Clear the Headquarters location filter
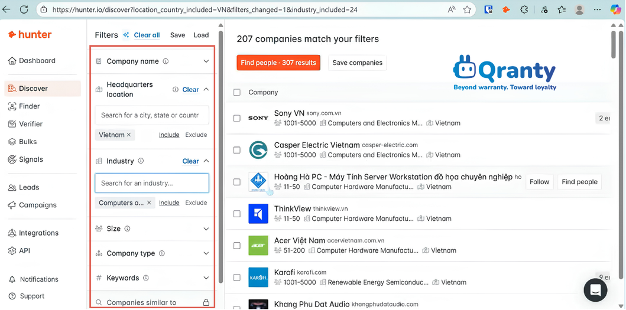Image resolution: width=626 pixels, height=310 pixels. click(x=190, y=90)
